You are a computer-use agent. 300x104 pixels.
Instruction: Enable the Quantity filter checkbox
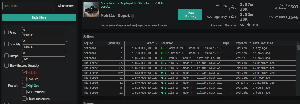pos(7,44)
